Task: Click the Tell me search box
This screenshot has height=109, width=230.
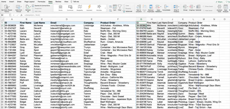Action: click(x=75, y=2)
